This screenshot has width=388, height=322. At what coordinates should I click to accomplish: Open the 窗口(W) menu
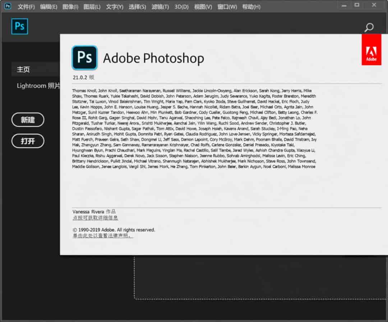227,7
